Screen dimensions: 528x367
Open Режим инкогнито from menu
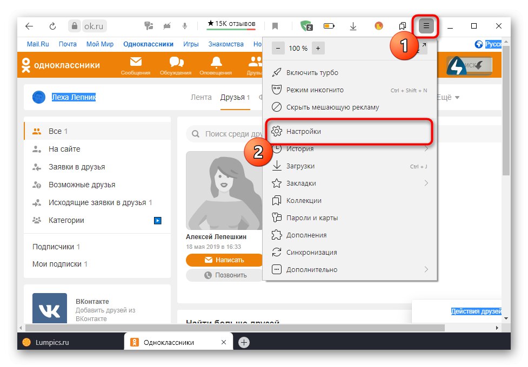point(350,90)
